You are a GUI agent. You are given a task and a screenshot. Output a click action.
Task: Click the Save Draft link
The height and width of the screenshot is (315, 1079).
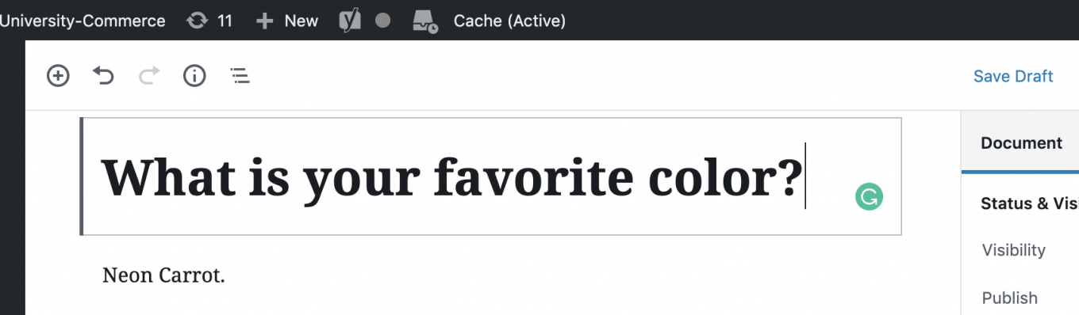click(x=1013, y=76)
